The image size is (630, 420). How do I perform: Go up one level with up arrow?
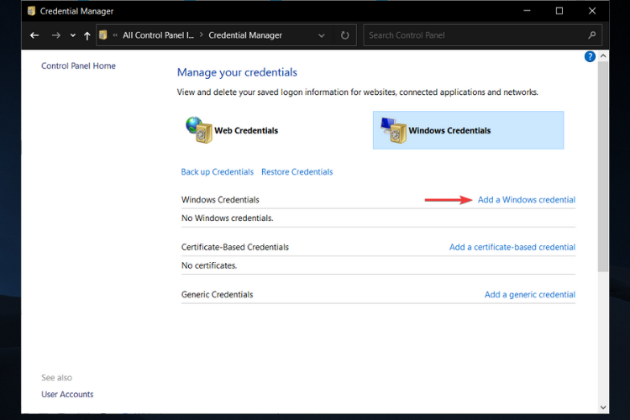pos(87,35)
